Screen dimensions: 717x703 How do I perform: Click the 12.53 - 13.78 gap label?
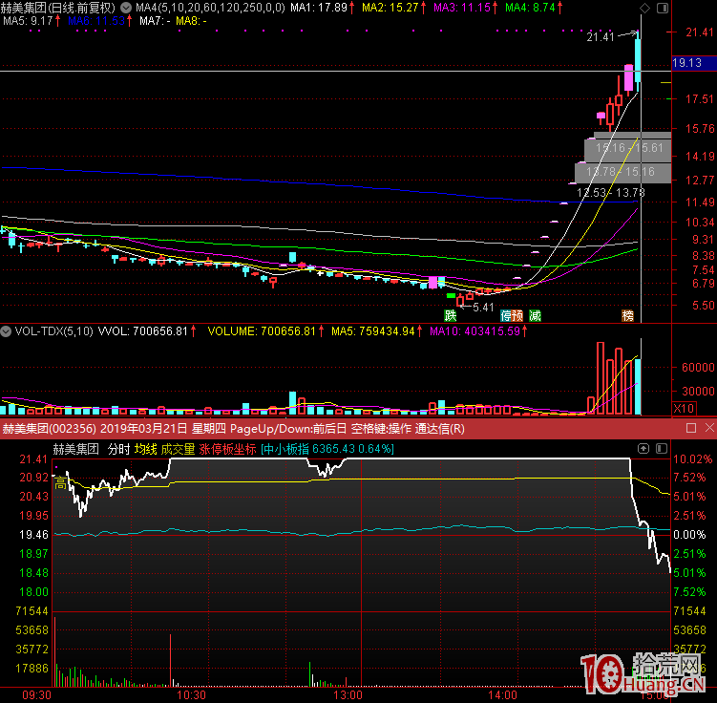[610, 193]
